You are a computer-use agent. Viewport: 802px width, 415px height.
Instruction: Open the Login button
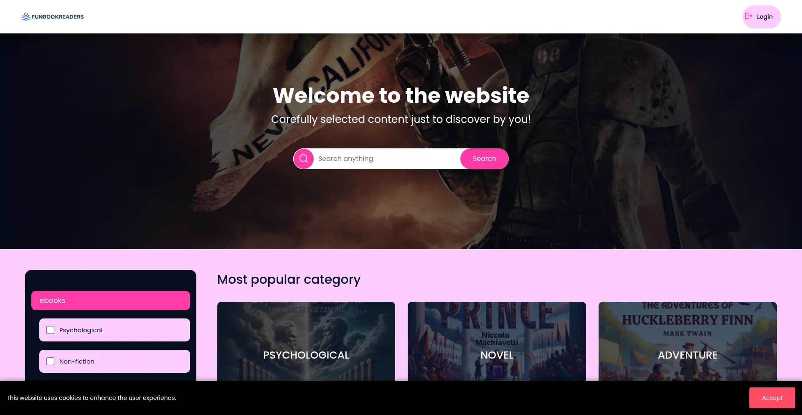pyautogui.click(x=761, y=17)
